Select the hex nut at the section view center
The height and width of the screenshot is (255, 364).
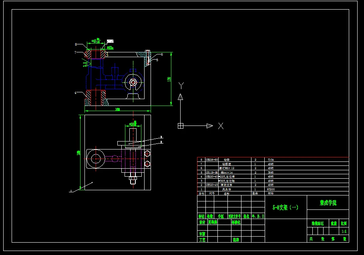point(133,82)
